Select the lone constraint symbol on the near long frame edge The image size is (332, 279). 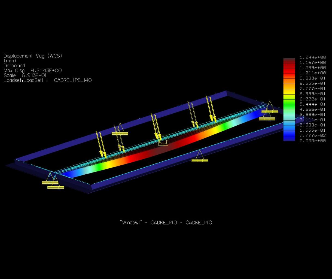point(200,156)
